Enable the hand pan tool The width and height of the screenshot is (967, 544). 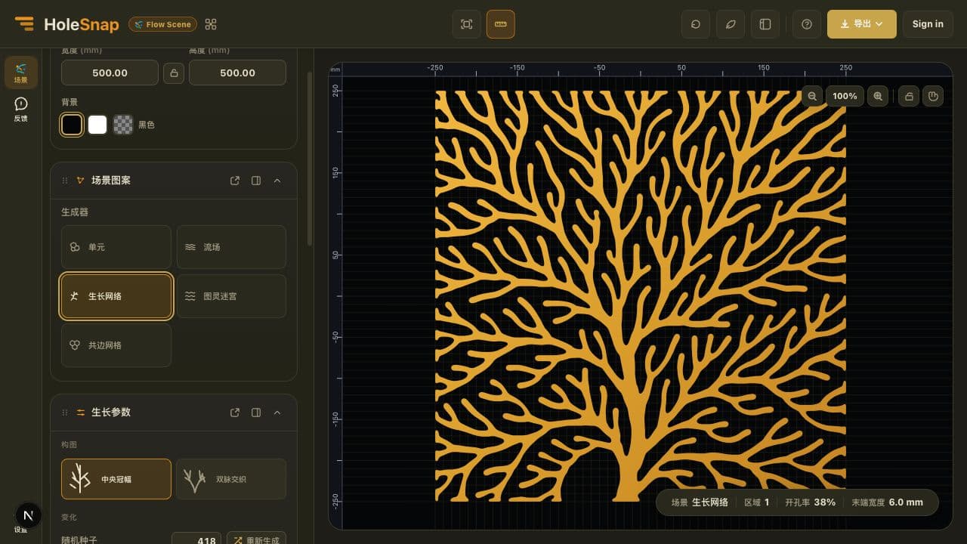(933, 96)
